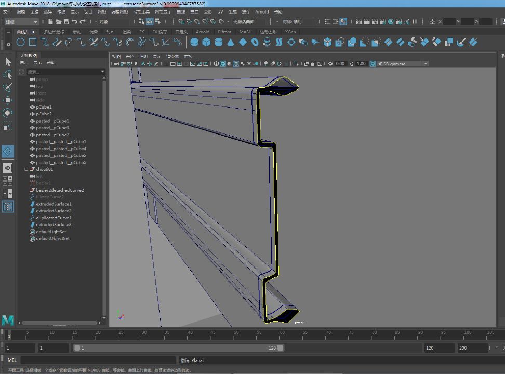505x374 pixels.
Task: Toggle Use All Lights in viewport
Action: coord(249,64)
